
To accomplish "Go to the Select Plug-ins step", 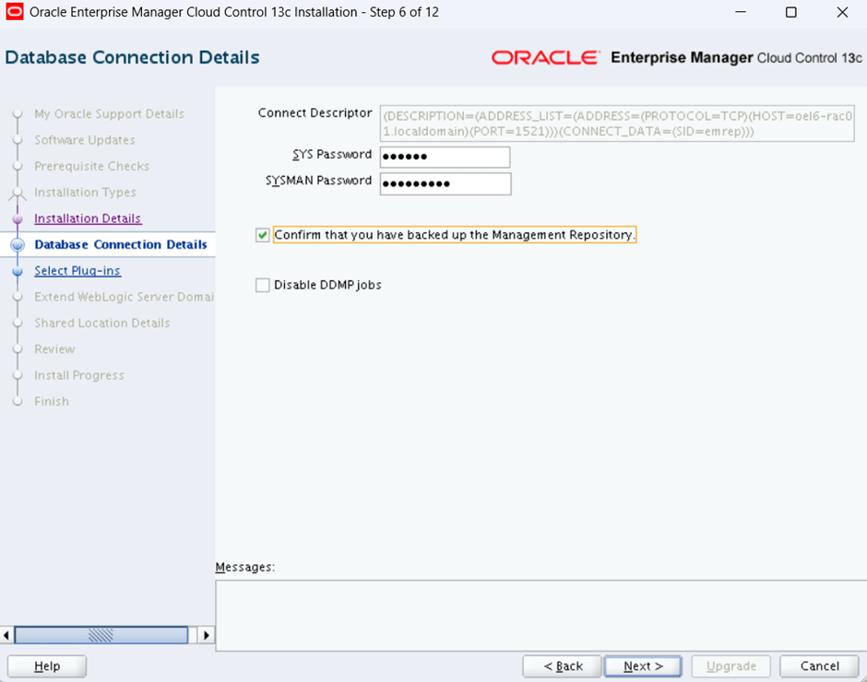I will coord(77,271).
